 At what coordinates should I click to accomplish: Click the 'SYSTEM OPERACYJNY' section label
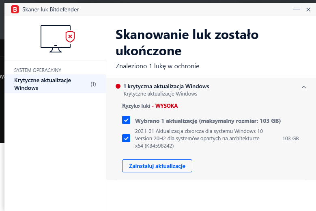click(38, 70)
